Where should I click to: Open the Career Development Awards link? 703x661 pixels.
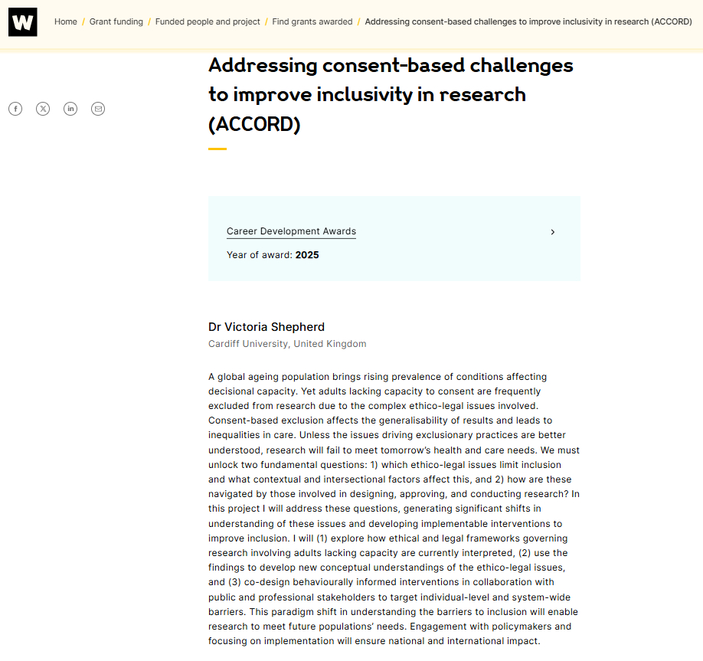tap(291, 231)
